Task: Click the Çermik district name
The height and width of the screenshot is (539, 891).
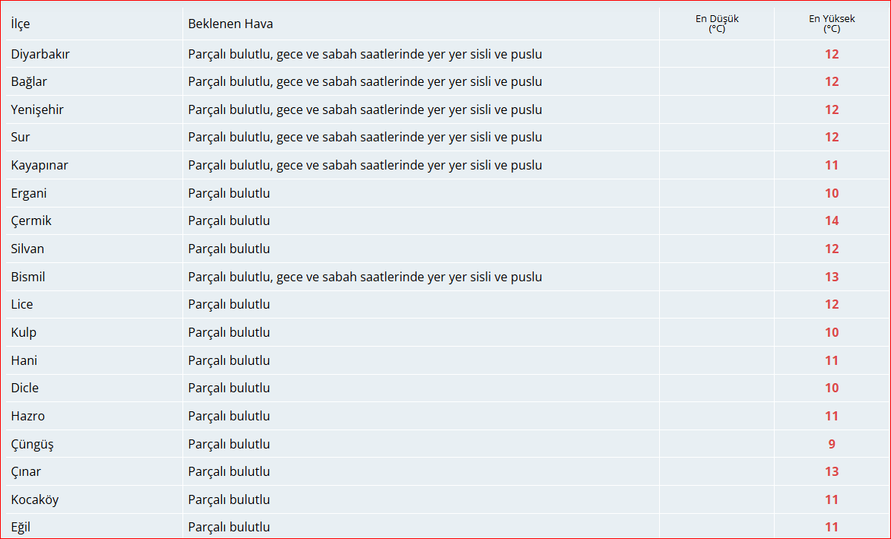Action: pyautogui.click(x=31, y=220)
